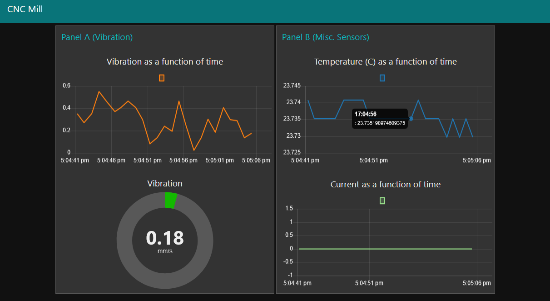
Task: Click the 17:04:56 temperature tooltip
Action: 380,119
